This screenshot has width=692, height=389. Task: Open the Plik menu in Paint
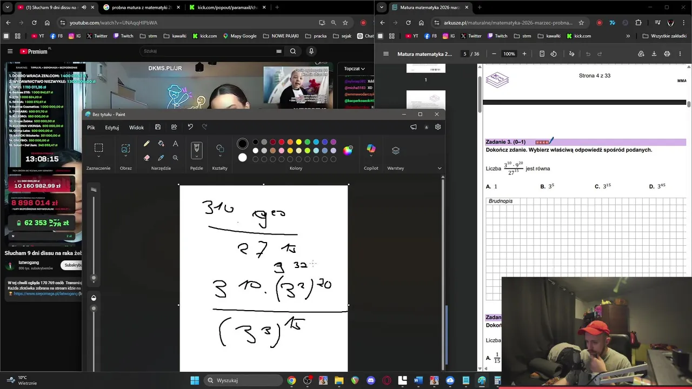91,128
